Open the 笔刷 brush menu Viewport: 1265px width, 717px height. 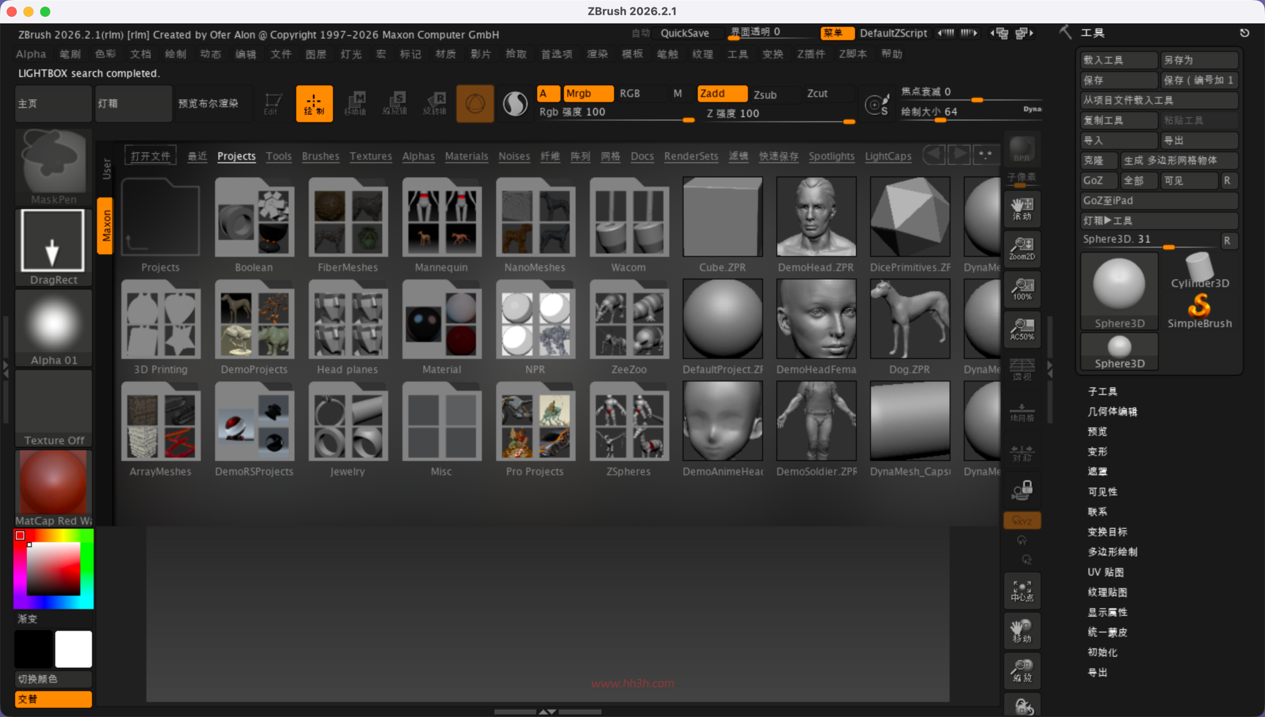70,54
